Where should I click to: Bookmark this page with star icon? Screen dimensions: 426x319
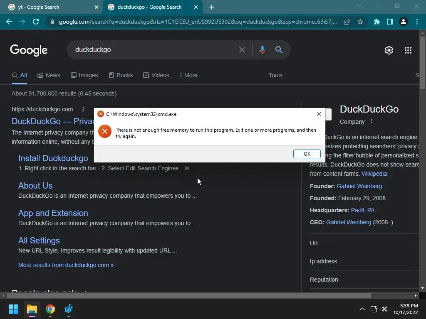[360, 22]
